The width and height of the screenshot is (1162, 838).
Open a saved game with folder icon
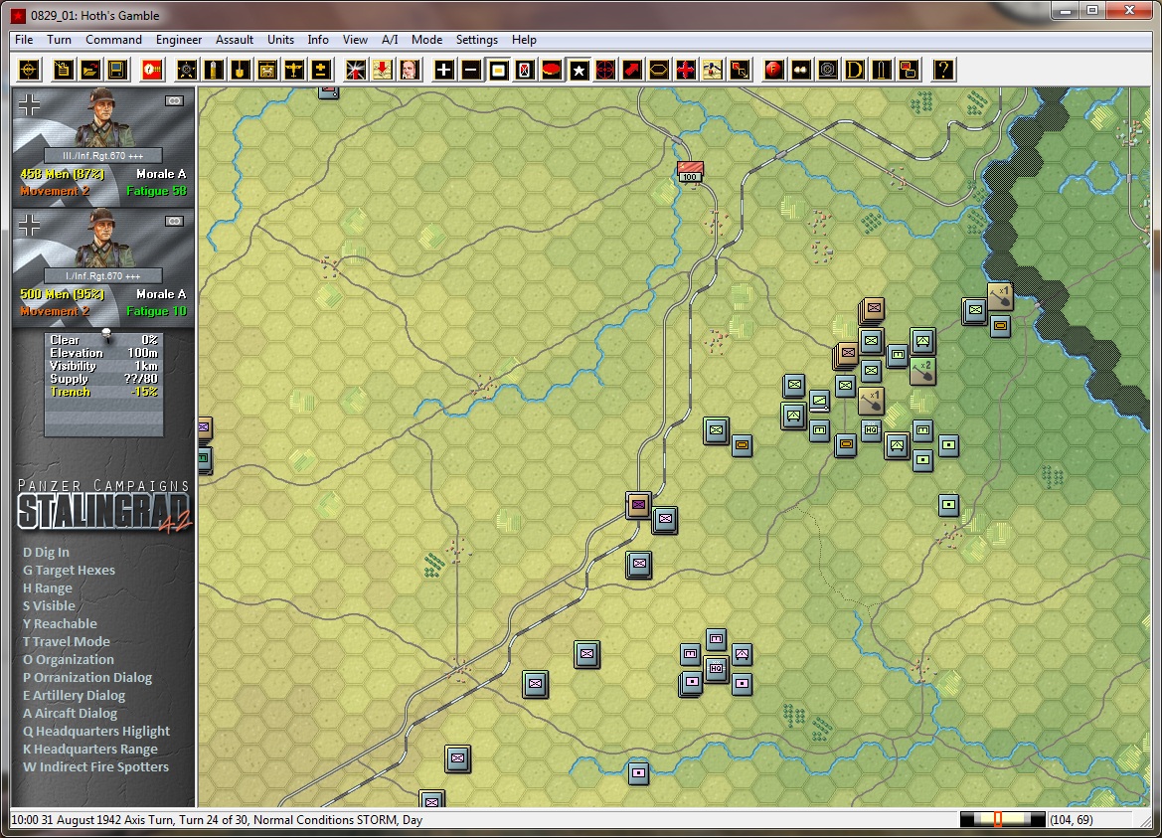90,70
